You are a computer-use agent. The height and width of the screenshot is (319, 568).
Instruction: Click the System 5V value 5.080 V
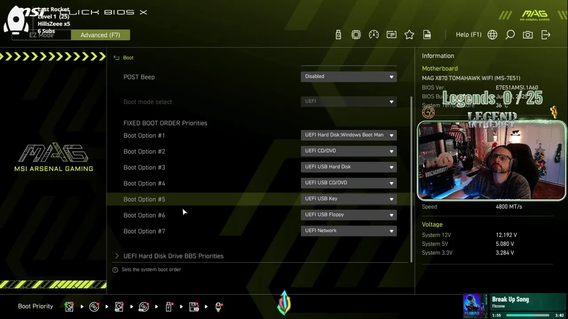(505, 244)
